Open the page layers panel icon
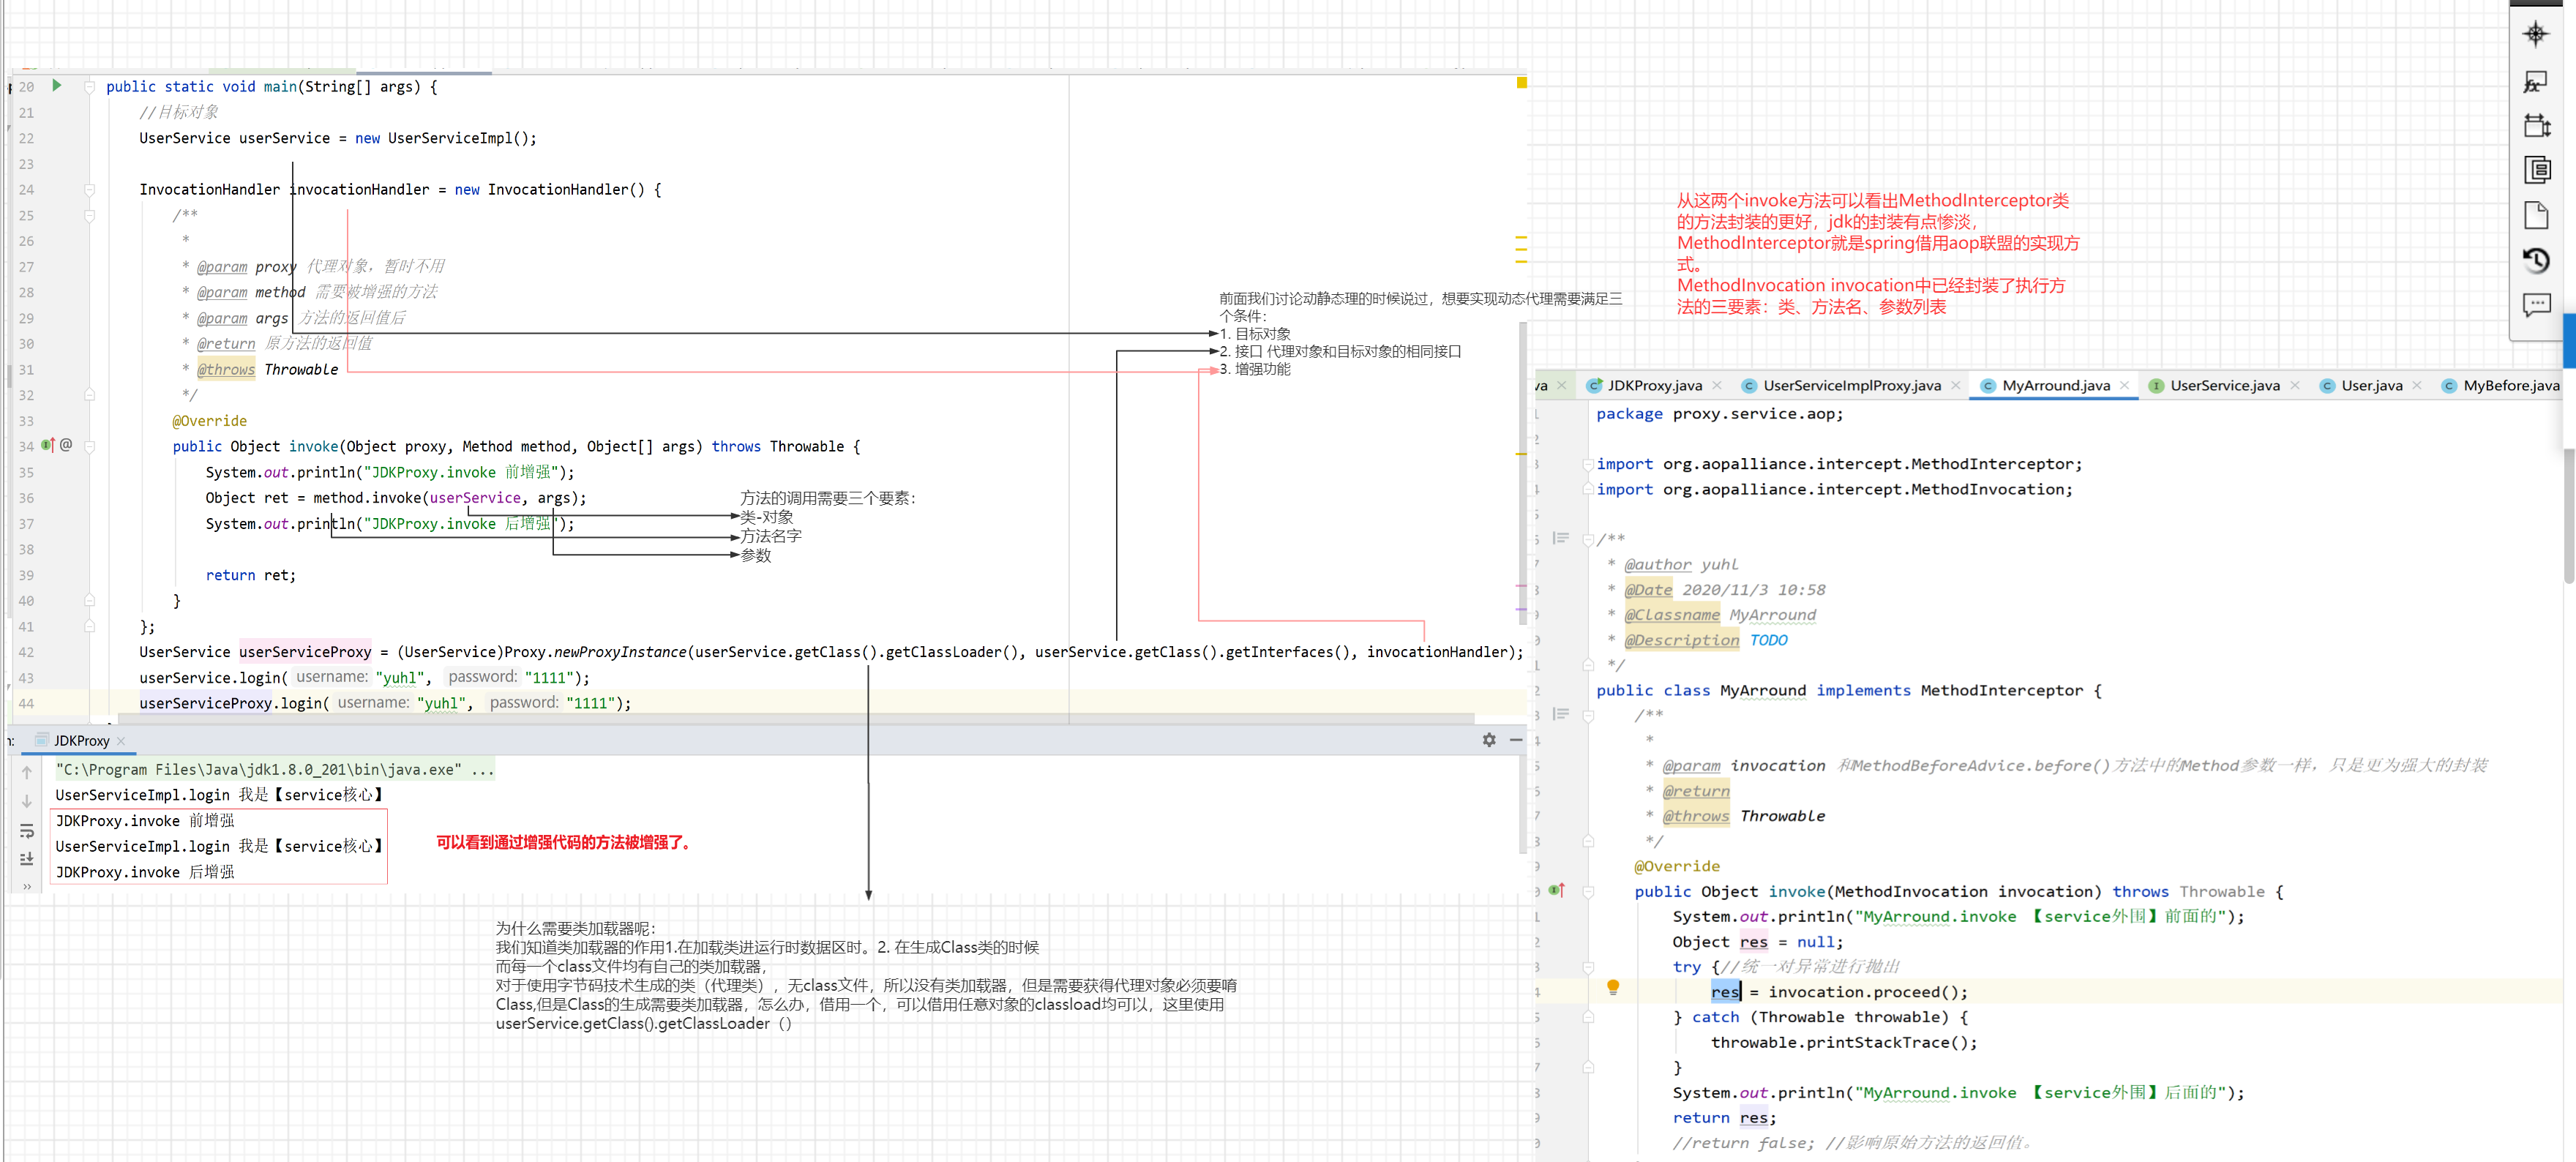 (2537, 169)
